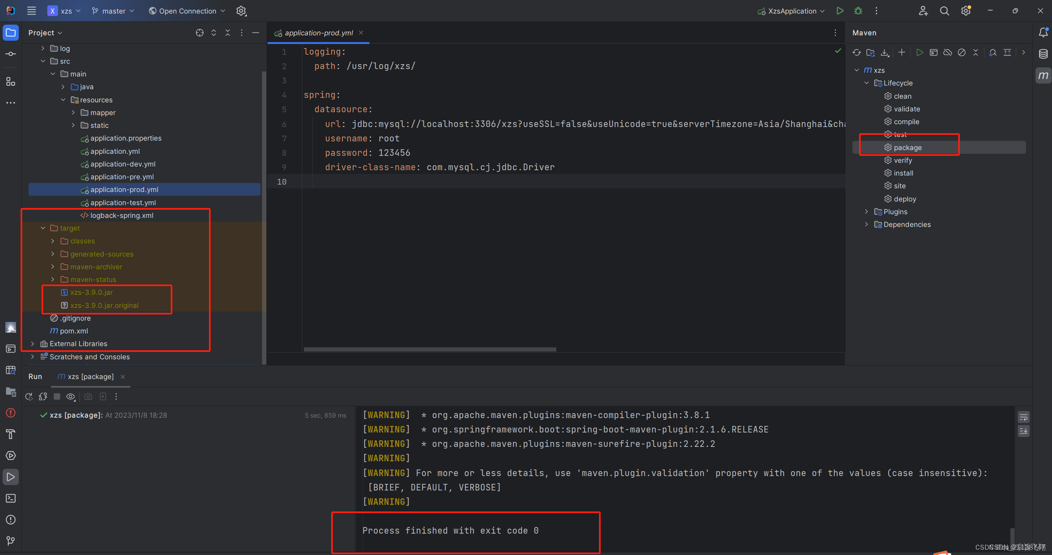
Task: Open the Project tool window sidebar icon
Action: tap(11, 32)
